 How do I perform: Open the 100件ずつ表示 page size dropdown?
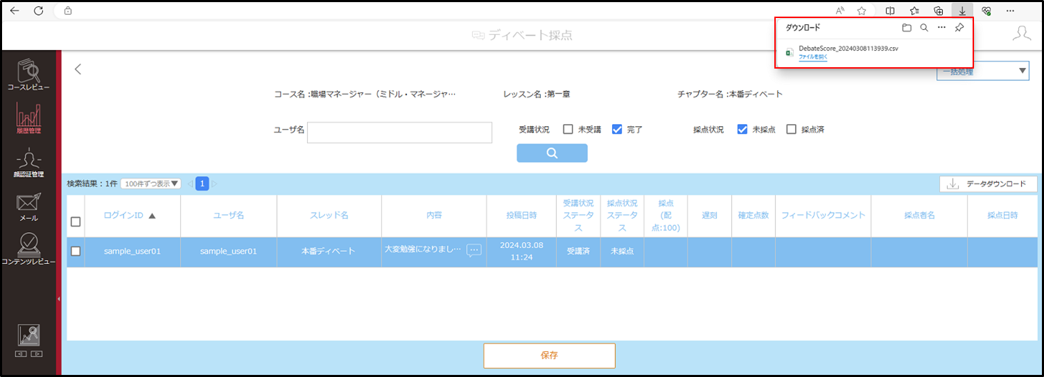150,184
